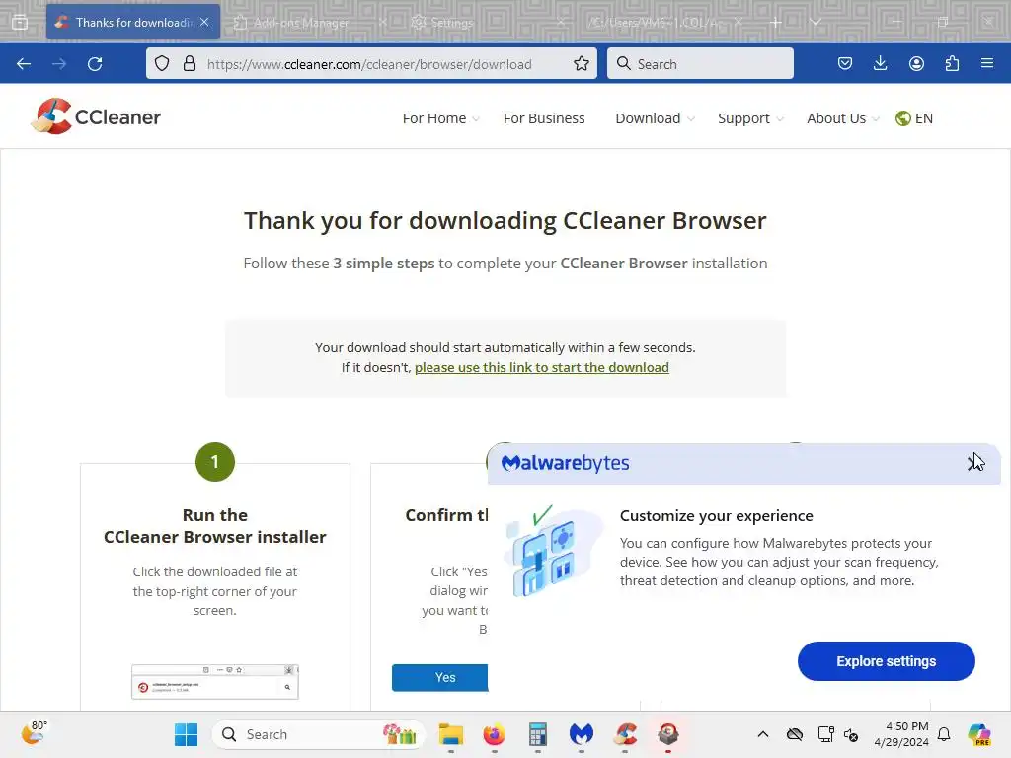This screenshot has width=1011, height=758.
Task: Expand the For Home menu
Action: pos(440,118)
